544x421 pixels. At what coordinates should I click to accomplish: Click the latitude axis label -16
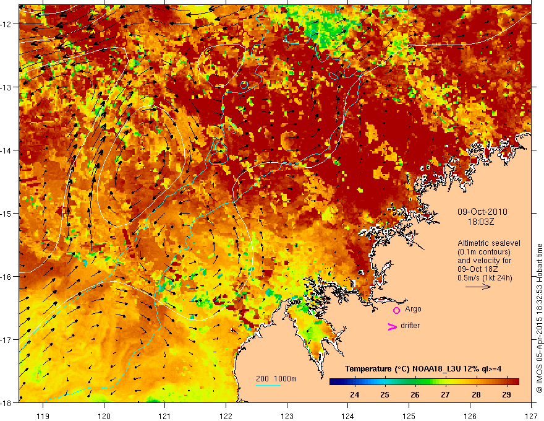click(x=6, y=277)
